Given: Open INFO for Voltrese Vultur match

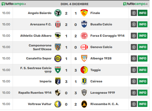Looking at the screenshot, I should 143,104.
